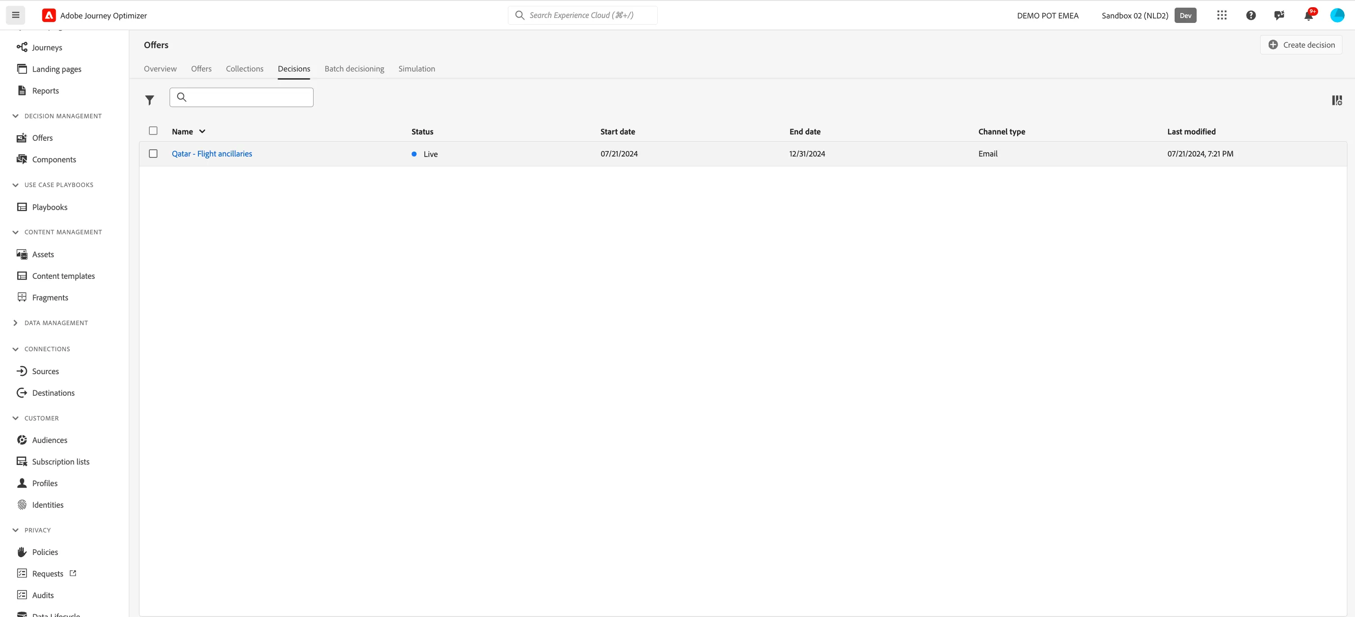Open the filter funnel panel
Image resolution: width=1355 pixels, height=617 pixels.
tap(150, 100)
